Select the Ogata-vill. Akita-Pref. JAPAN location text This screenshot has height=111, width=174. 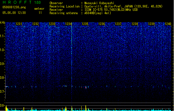coord(123,6)
